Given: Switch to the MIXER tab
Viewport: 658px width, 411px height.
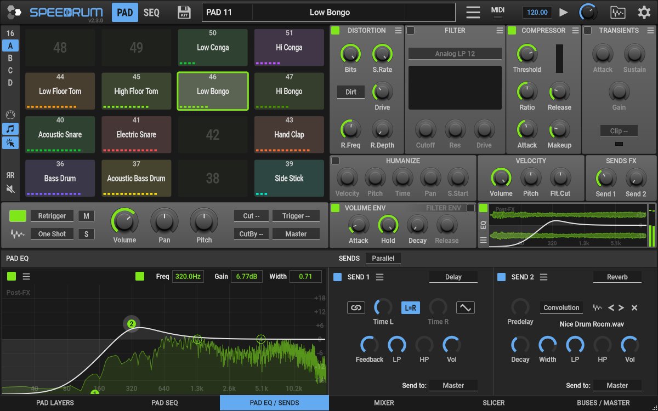Looking at the screenshot, I should (x=384, y=403).
